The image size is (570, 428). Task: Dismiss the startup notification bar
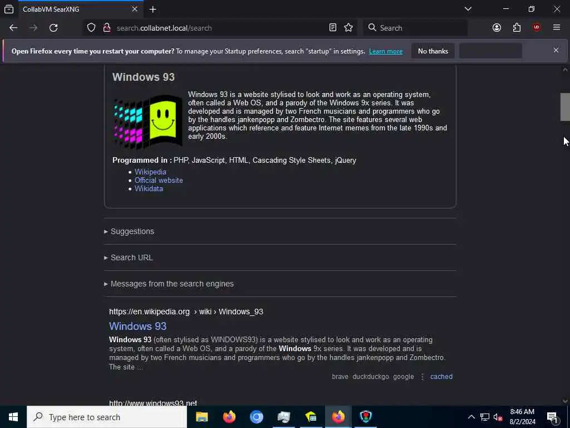pos(556,50)
